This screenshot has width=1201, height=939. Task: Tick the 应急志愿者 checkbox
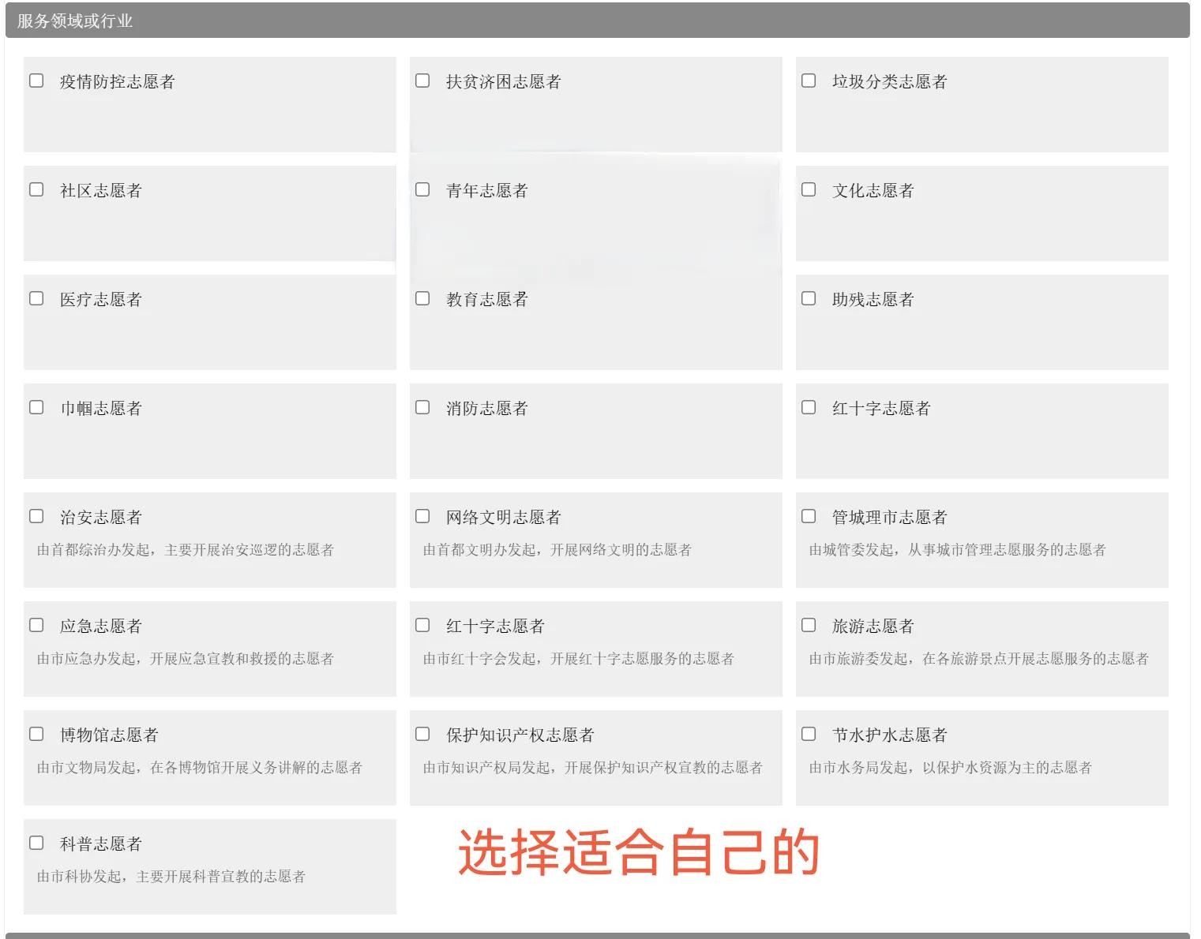pyautogui.click(x=36, y=625)
